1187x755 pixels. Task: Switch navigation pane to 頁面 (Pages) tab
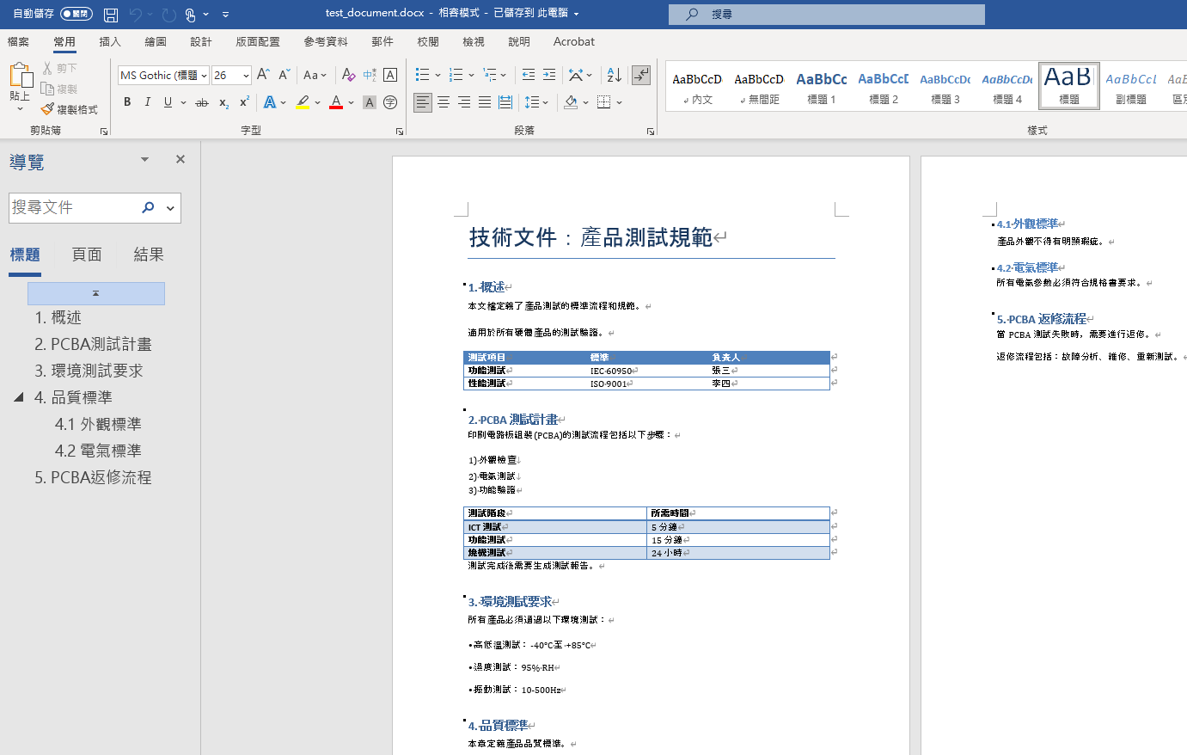[x=87, y=255]
